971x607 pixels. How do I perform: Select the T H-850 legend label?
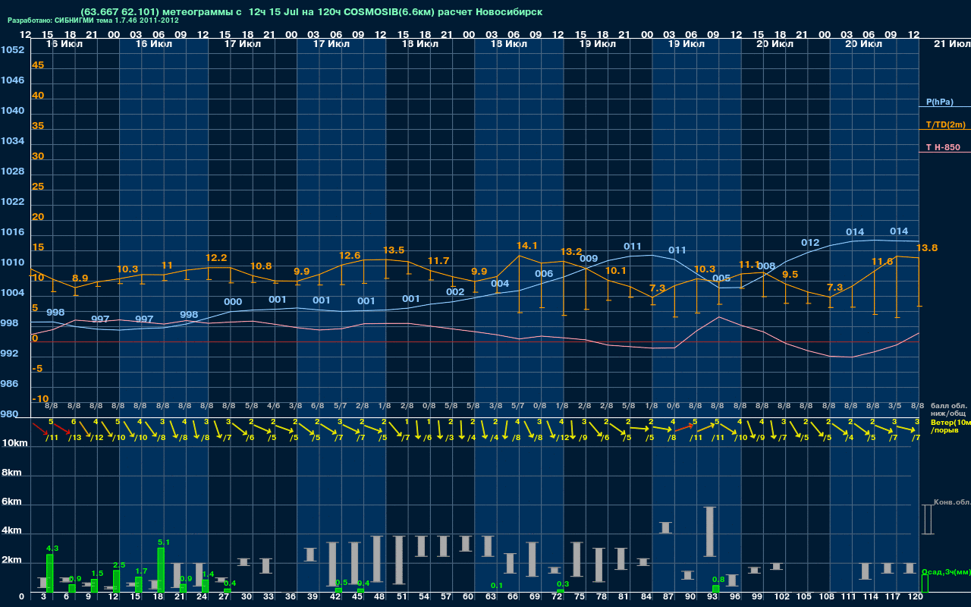click(x=943, y=147)
